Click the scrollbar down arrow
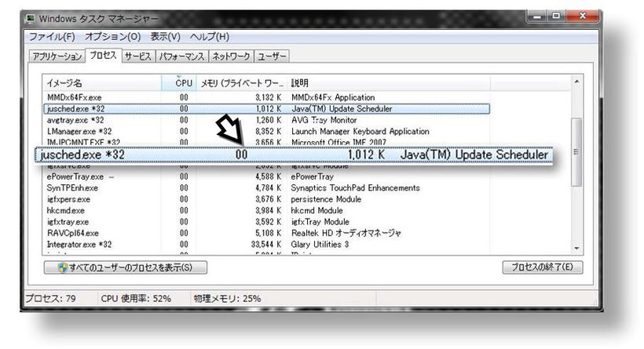 576,248
